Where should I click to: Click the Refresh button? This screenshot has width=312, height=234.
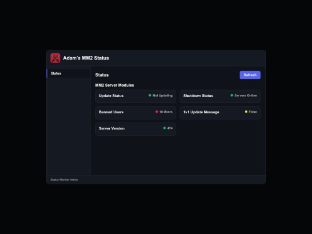tap(250, 75)
